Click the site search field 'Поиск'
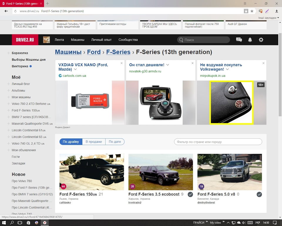282x226 pixels. click(x=203, y=40)
